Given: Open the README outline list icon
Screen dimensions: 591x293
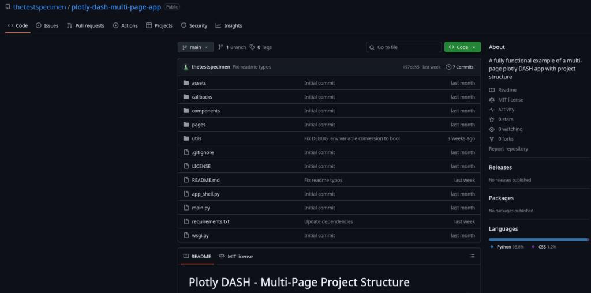Looking at the screenshot, I should [x=472, y=257].
